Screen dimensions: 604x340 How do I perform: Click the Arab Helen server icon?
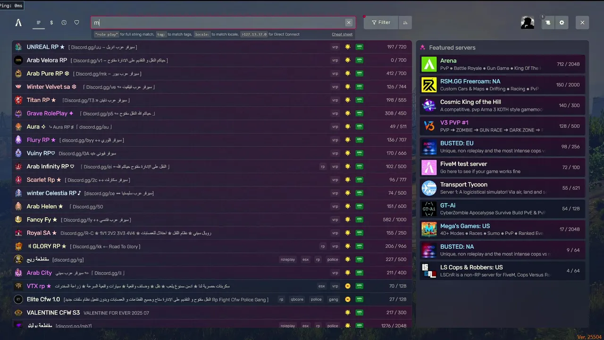coord(18,206)
